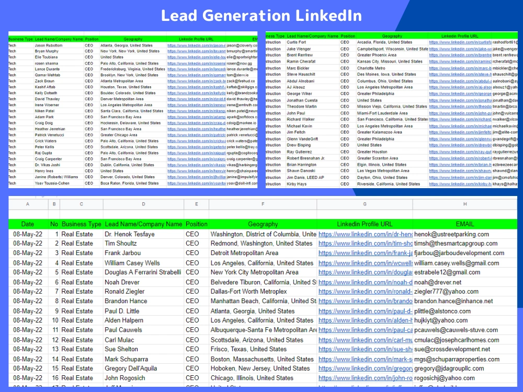This screenshot has width=523, height=392.
Task: Select column B header
Action: tap(54, 204)
